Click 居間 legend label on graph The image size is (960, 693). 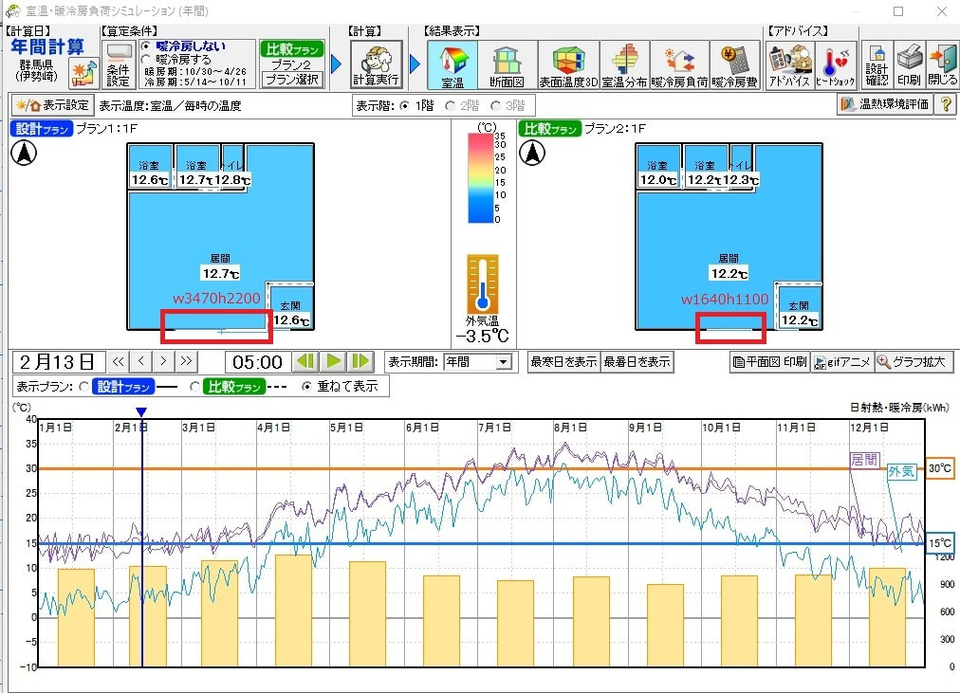coord(864,460)
